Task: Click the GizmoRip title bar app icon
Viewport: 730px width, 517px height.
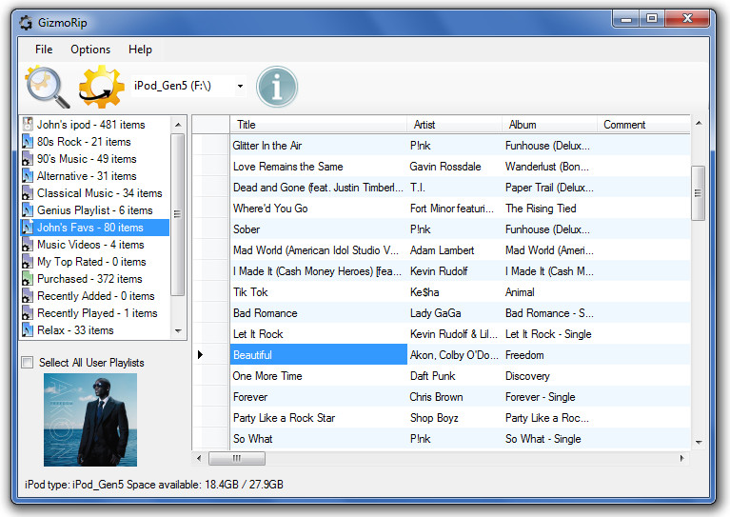Action: [x=26, y=22]
